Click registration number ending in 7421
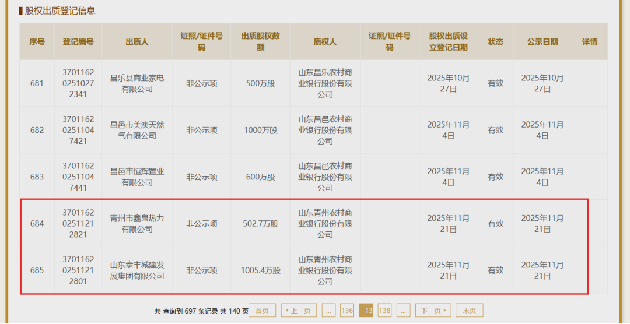This screenshot has width=630, height=324. click(78, 130)
